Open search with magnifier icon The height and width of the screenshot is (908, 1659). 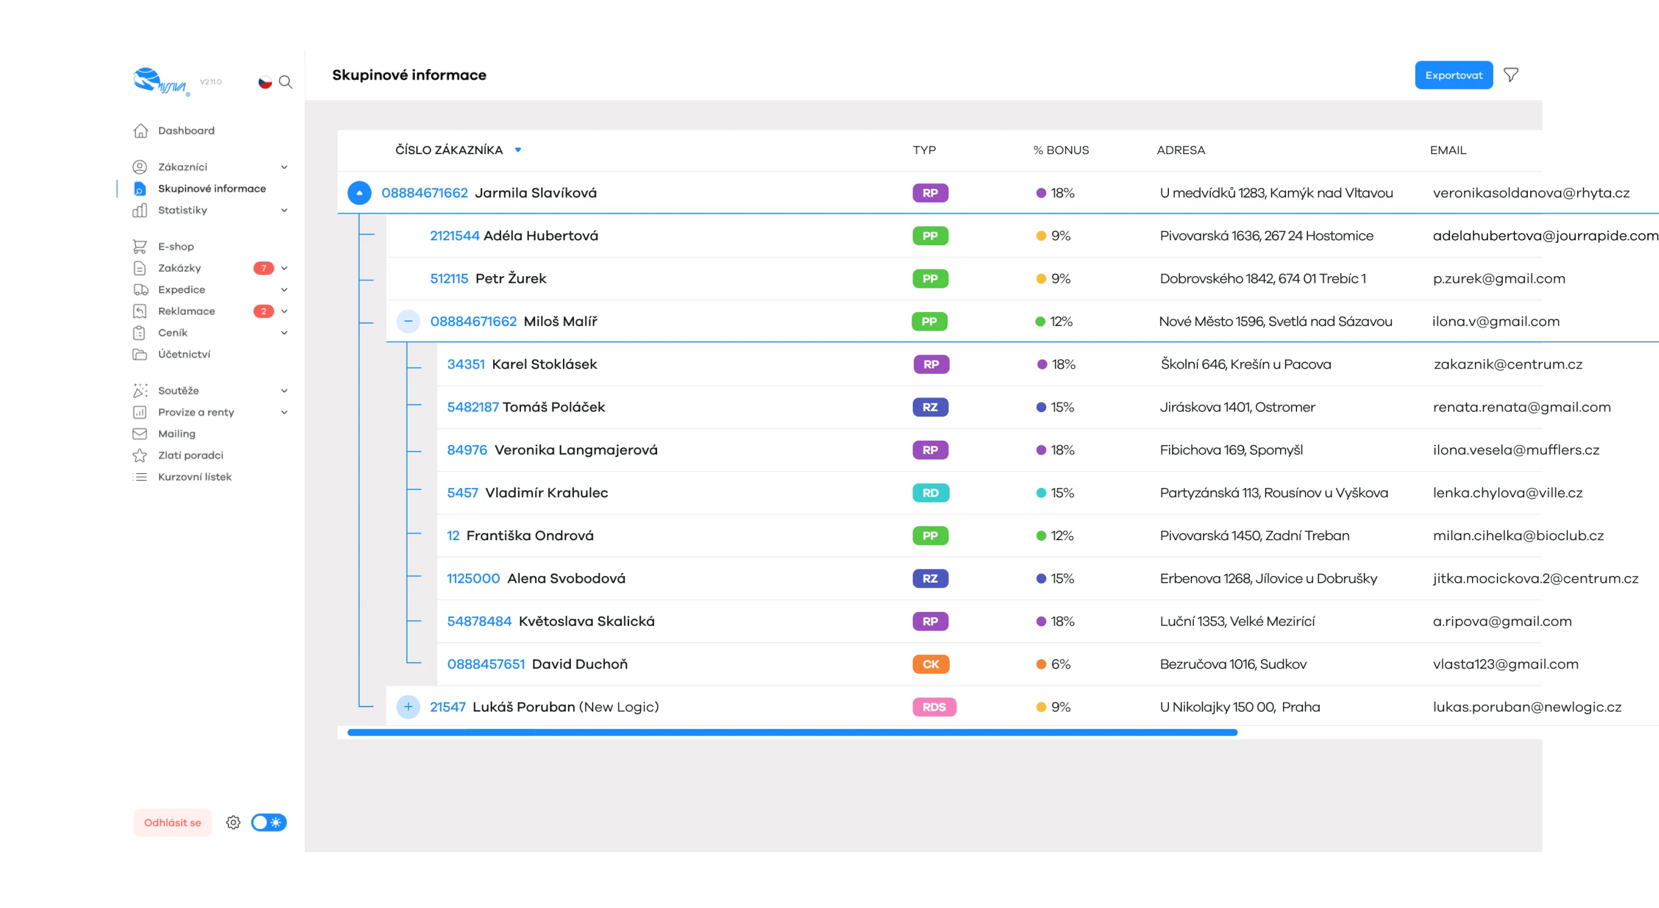coord(285,83)
